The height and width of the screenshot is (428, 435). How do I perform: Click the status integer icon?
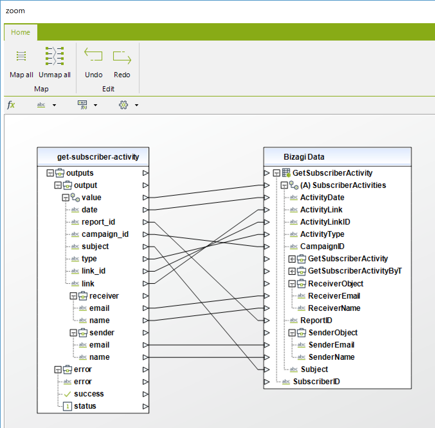pos(68,406)
